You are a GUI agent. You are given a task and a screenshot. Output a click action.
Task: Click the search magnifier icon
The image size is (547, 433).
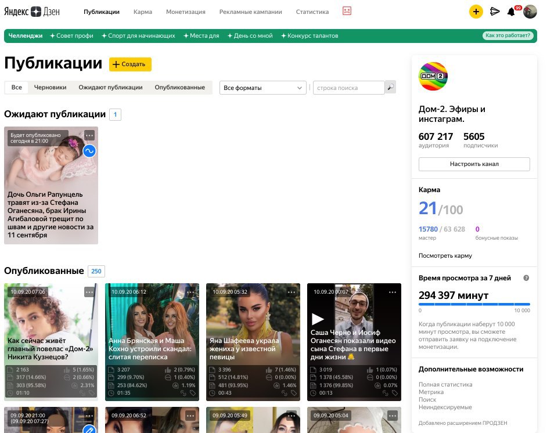pos(390,87)
